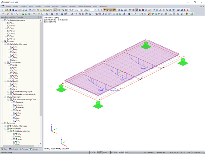Toggle colored surface results icon
Viewport: 205px width, 154px height.
pos(153,14)
